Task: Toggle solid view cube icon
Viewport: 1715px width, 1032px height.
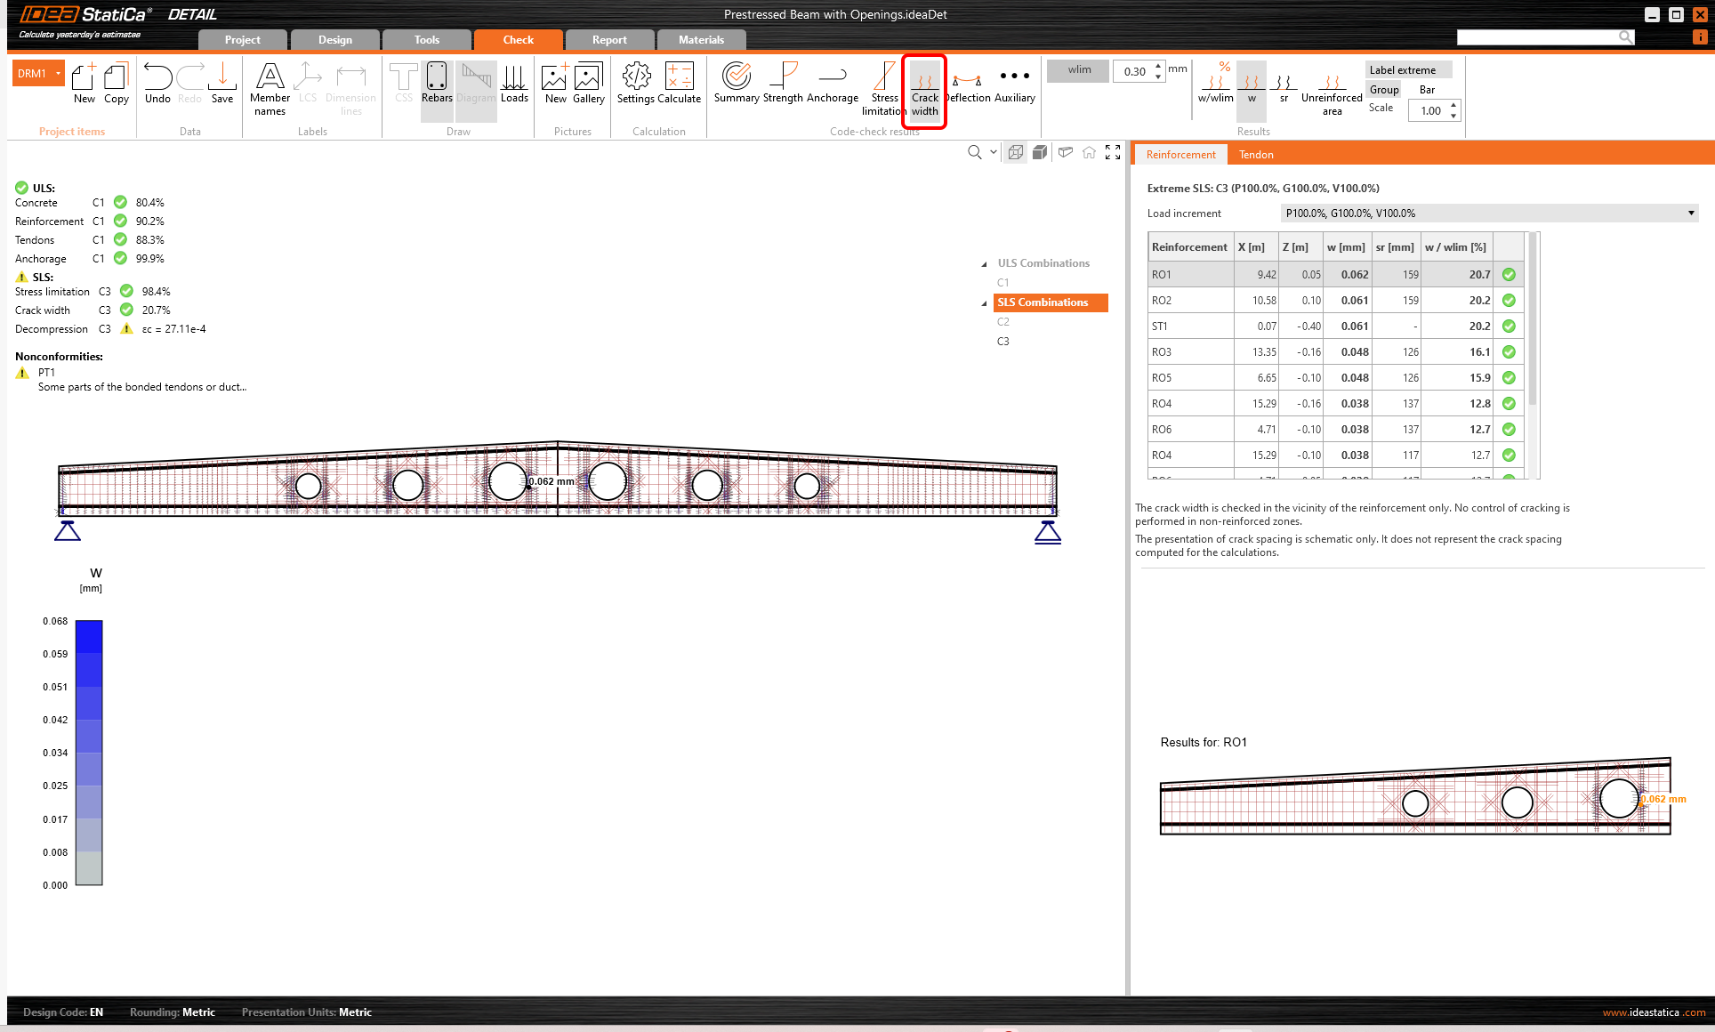Action: pyautogui.click(x=1039, y=153)
